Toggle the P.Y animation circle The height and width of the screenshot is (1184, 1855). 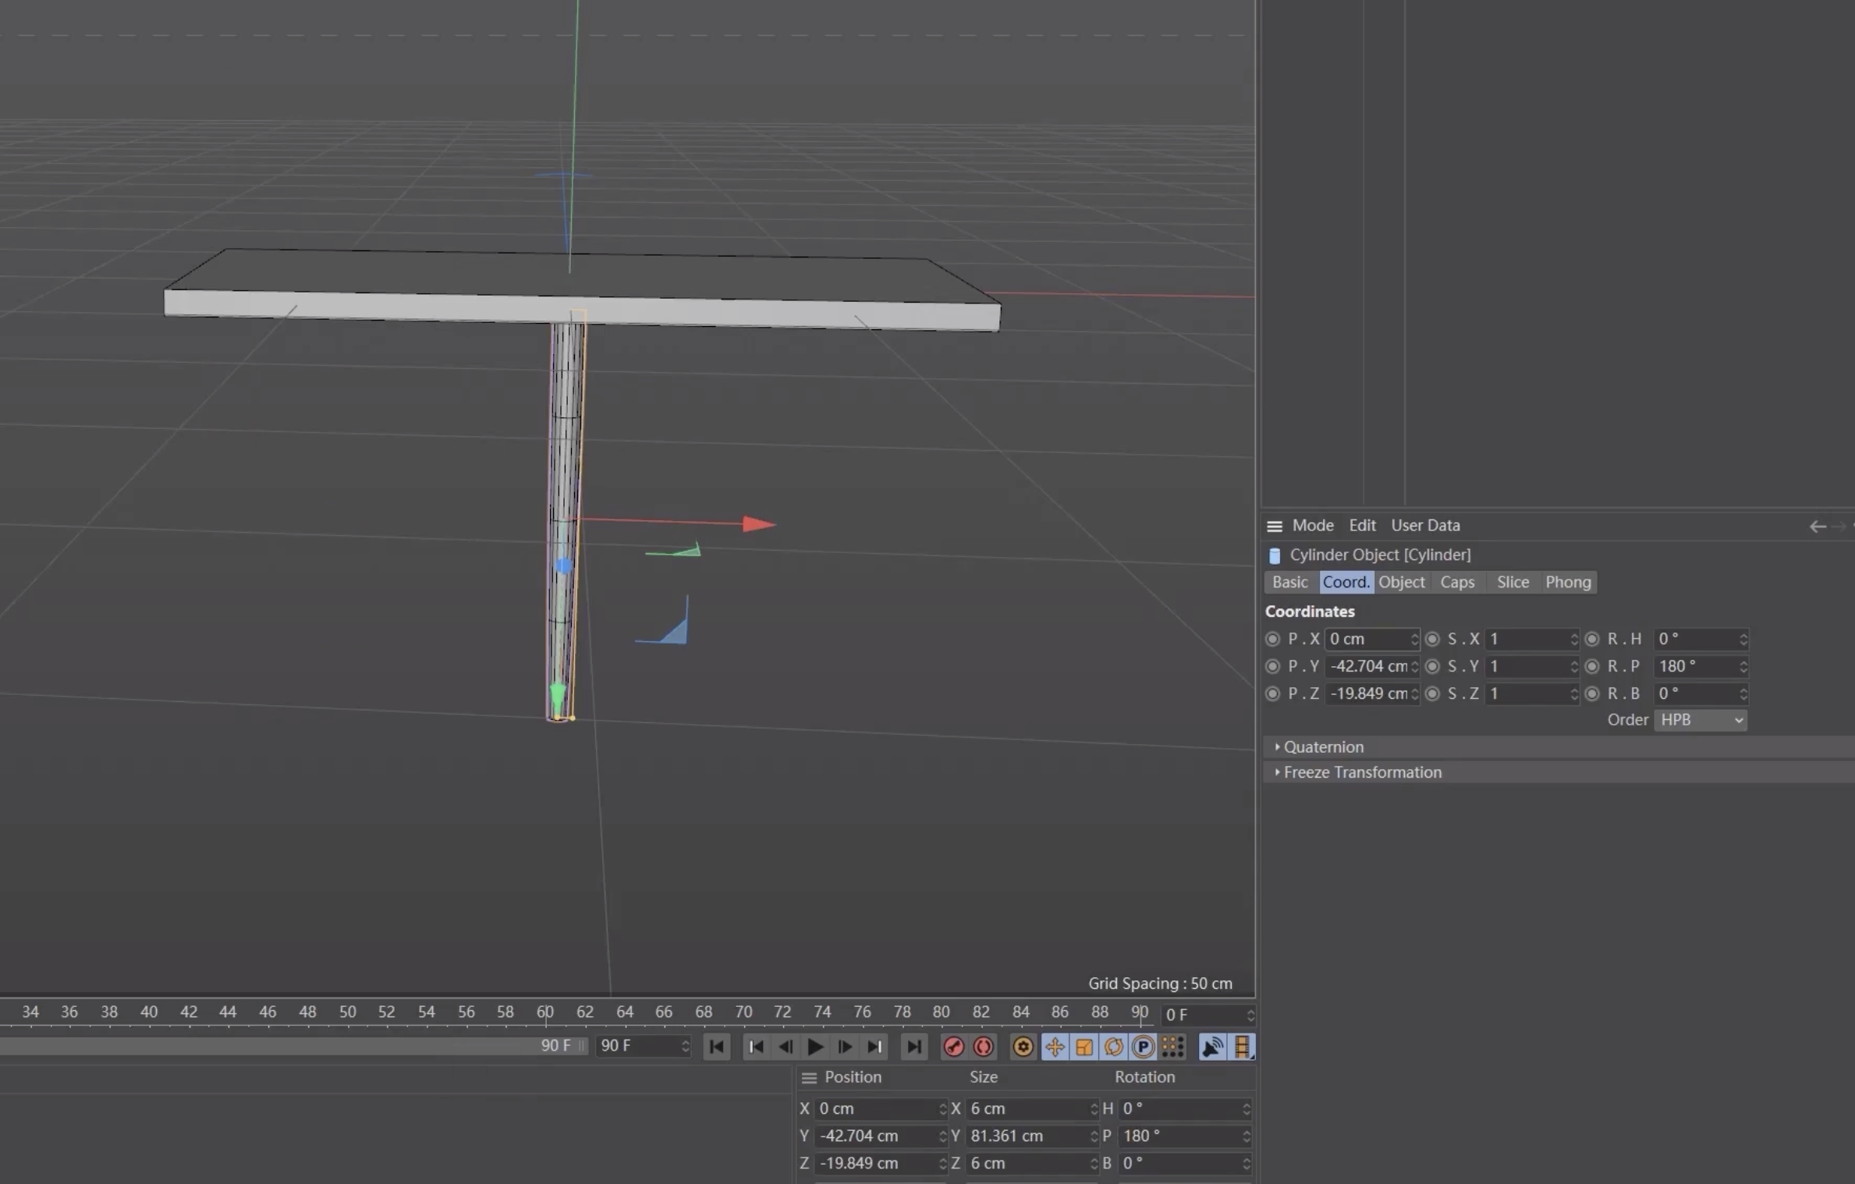tap(1273, 666)
